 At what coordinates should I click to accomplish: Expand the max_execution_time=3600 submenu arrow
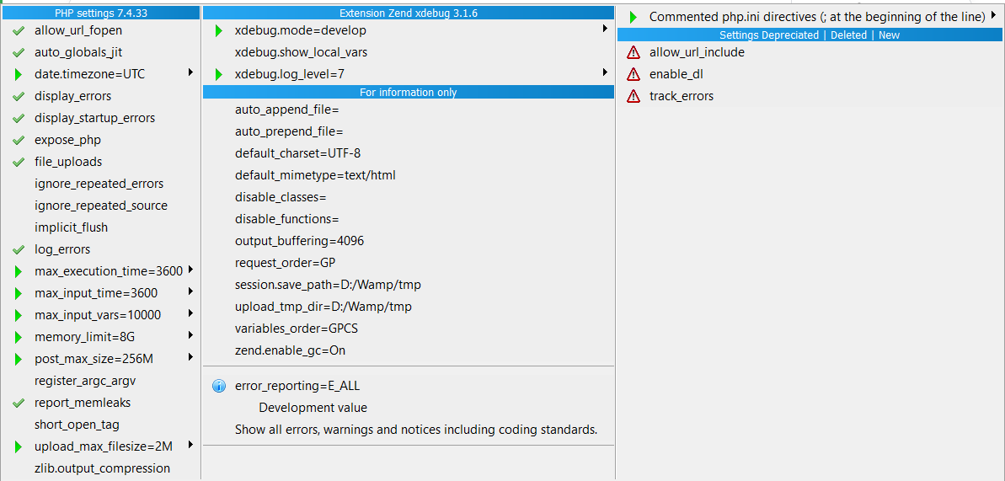point(191,270)
